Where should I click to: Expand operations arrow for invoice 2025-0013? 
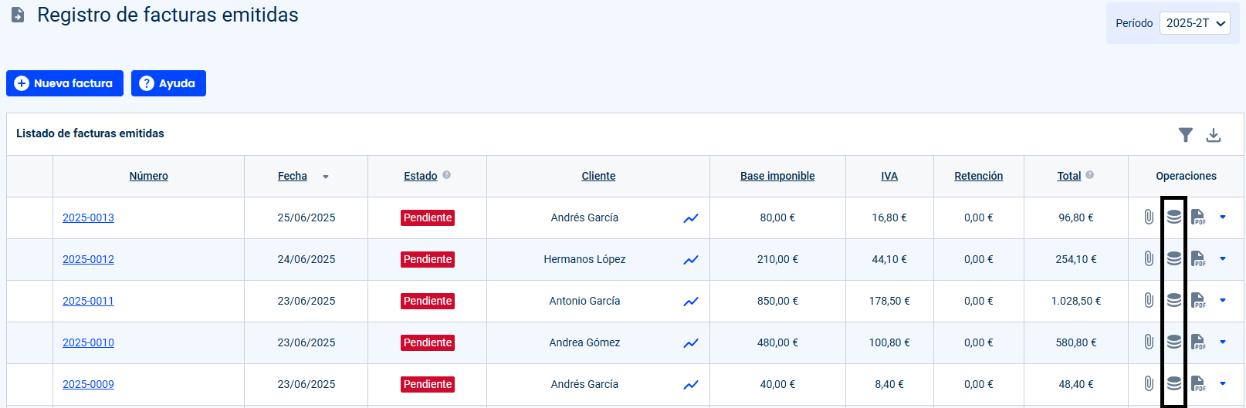[x=1223, y=217]
